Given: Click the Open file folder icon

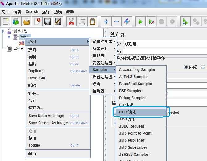Looking at the screenshot, I should click(x=27, y=21).
